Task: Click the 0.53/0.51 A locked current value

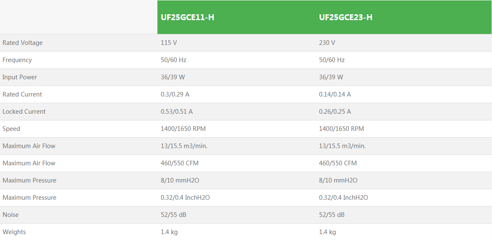Action: pos(177,112)
